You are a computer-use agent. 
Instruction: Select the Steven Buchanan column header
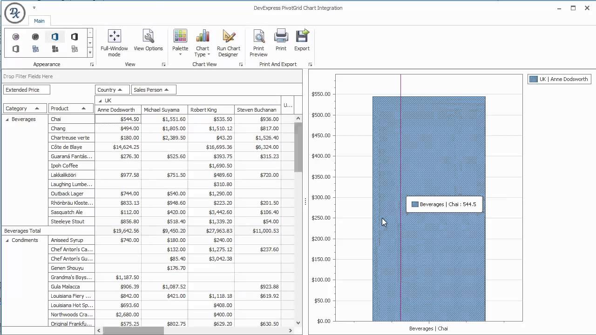[258, 110]
